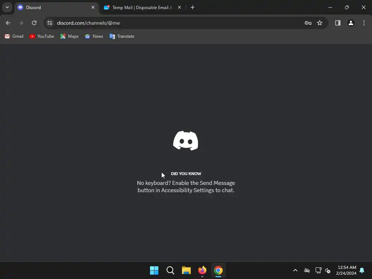Open Translate bookmark
This screenshot has width=372, height=279.
(122, 36)
